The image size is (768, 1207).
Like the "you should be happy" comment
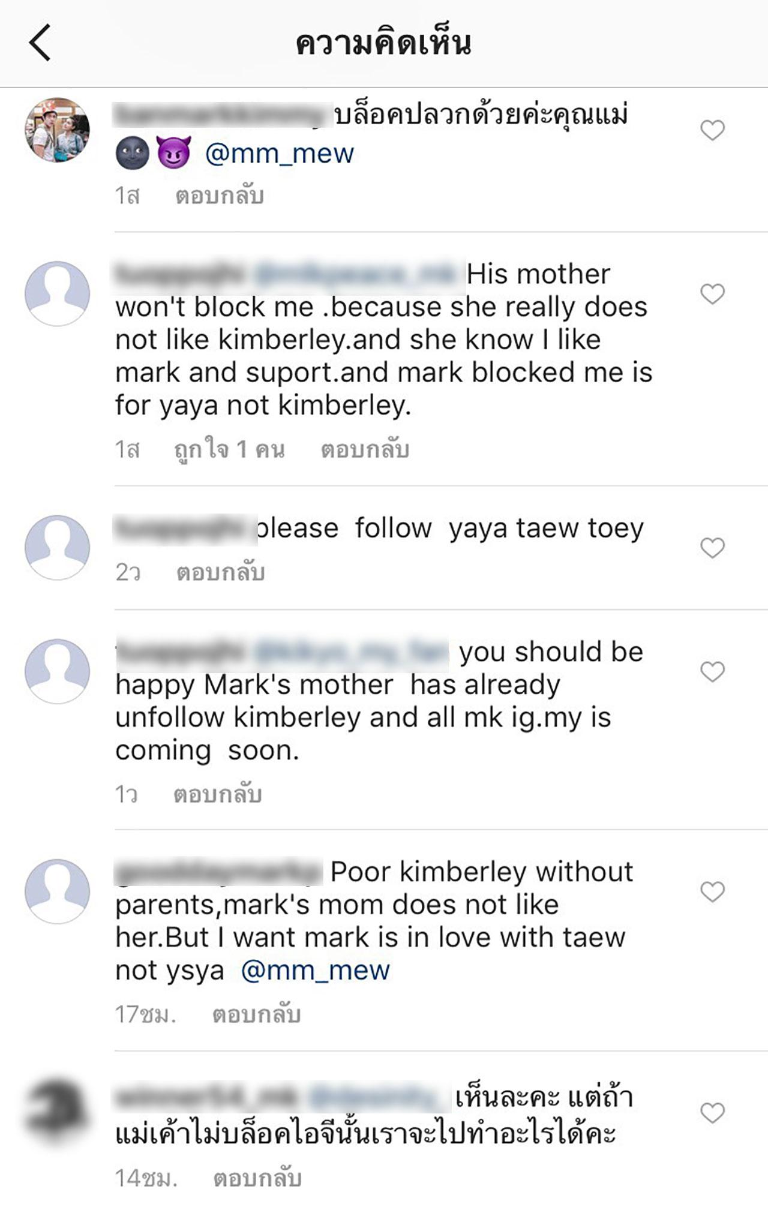(x=712, y=672)
